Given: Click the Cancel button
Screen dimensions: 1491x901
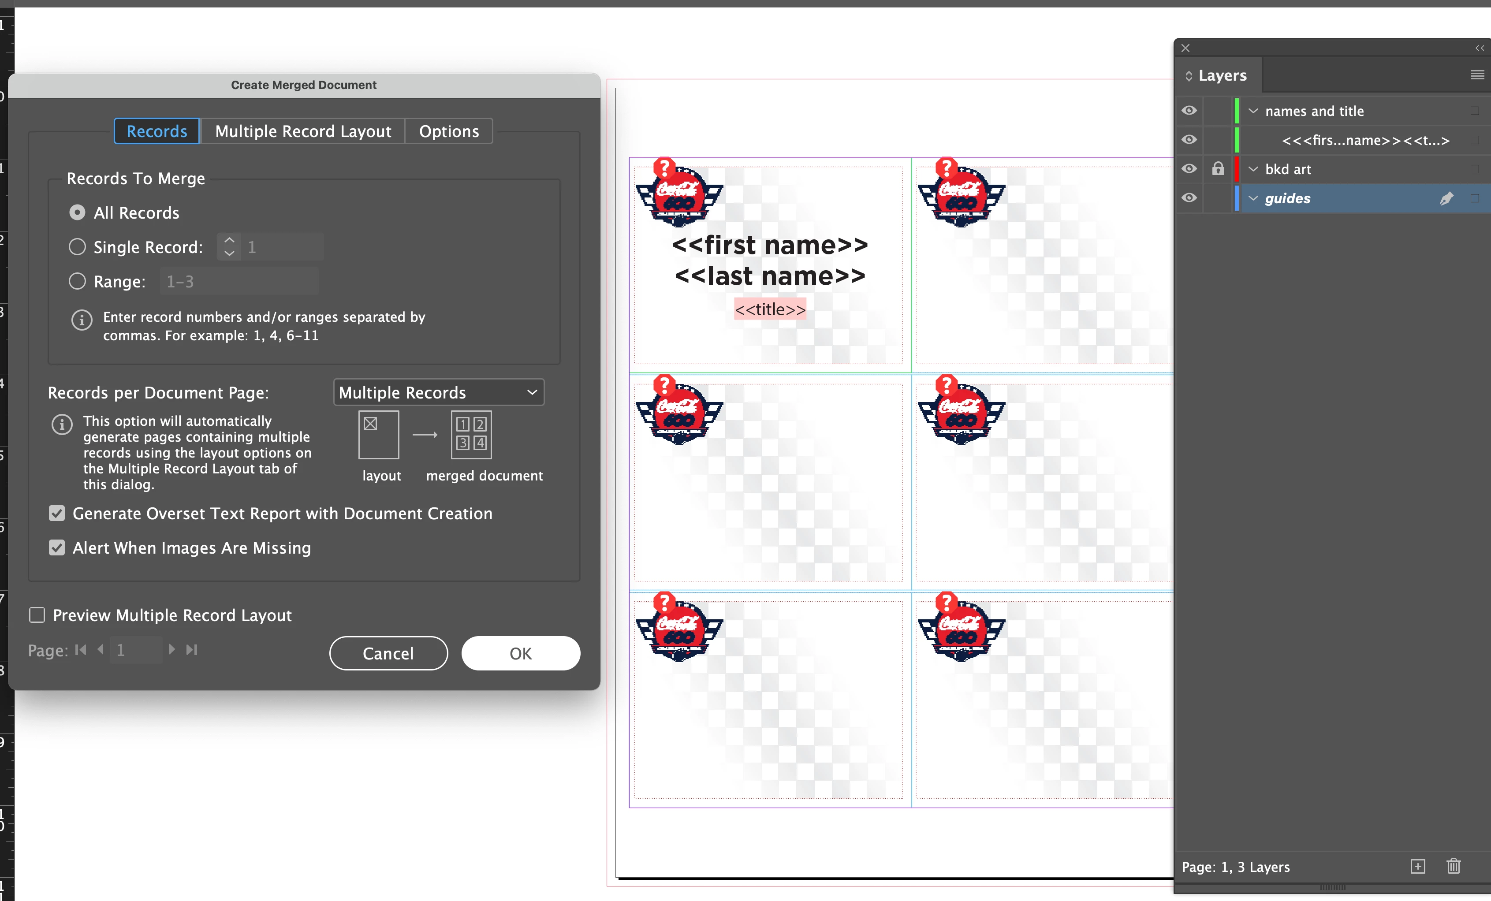Looking at the screenshot, I should point(388,654).
